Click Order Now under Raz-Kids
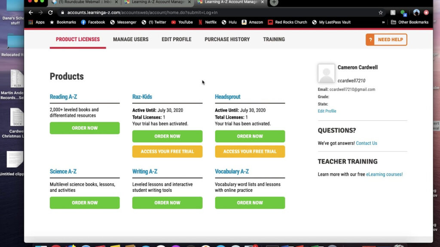 click(167, 136)
